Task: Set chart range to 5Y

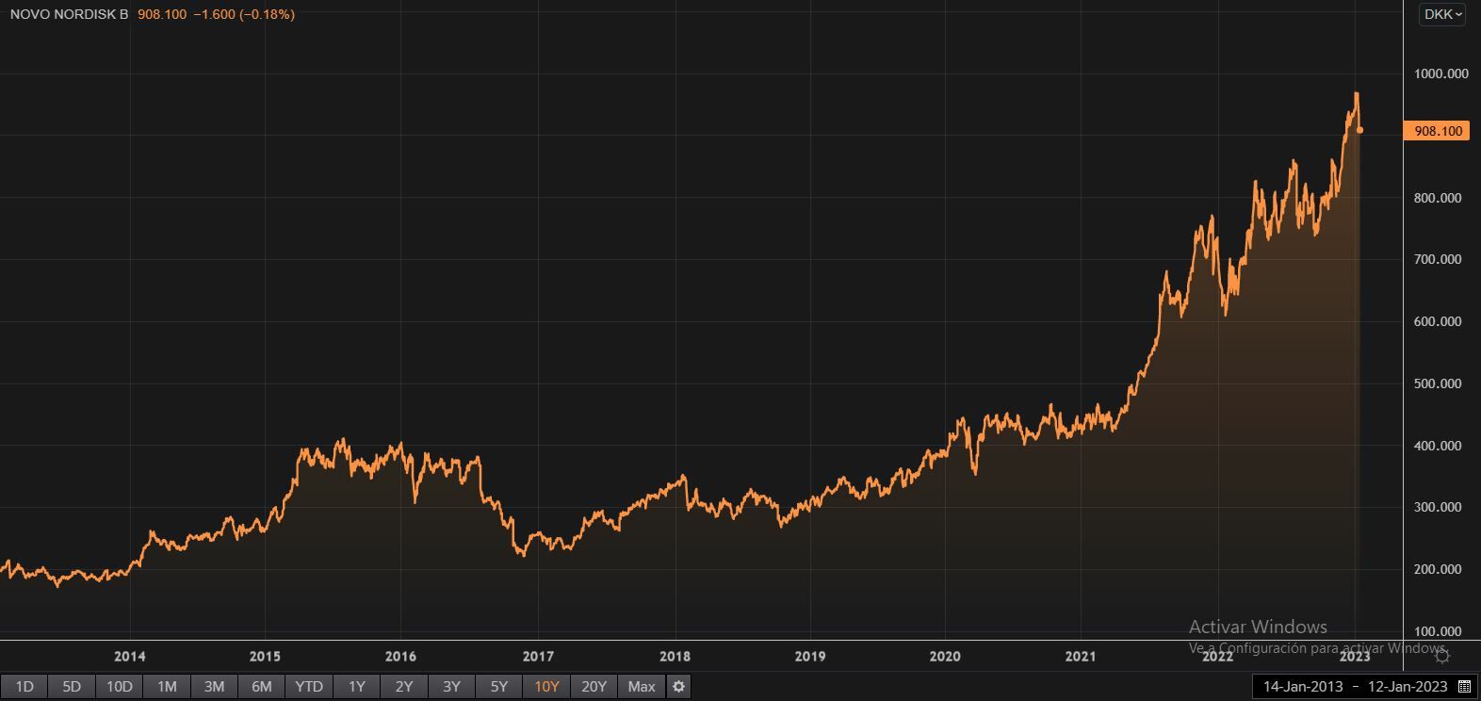Action: (499, 686)
